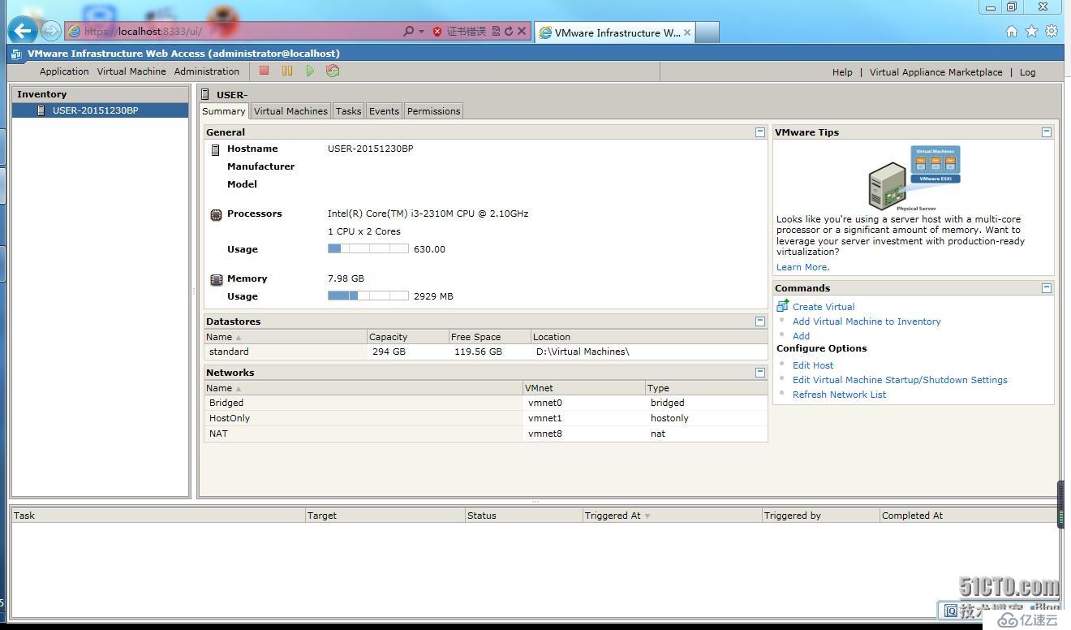
Task: Switch to the Permissions tab
Action: (x=433, y=111)
